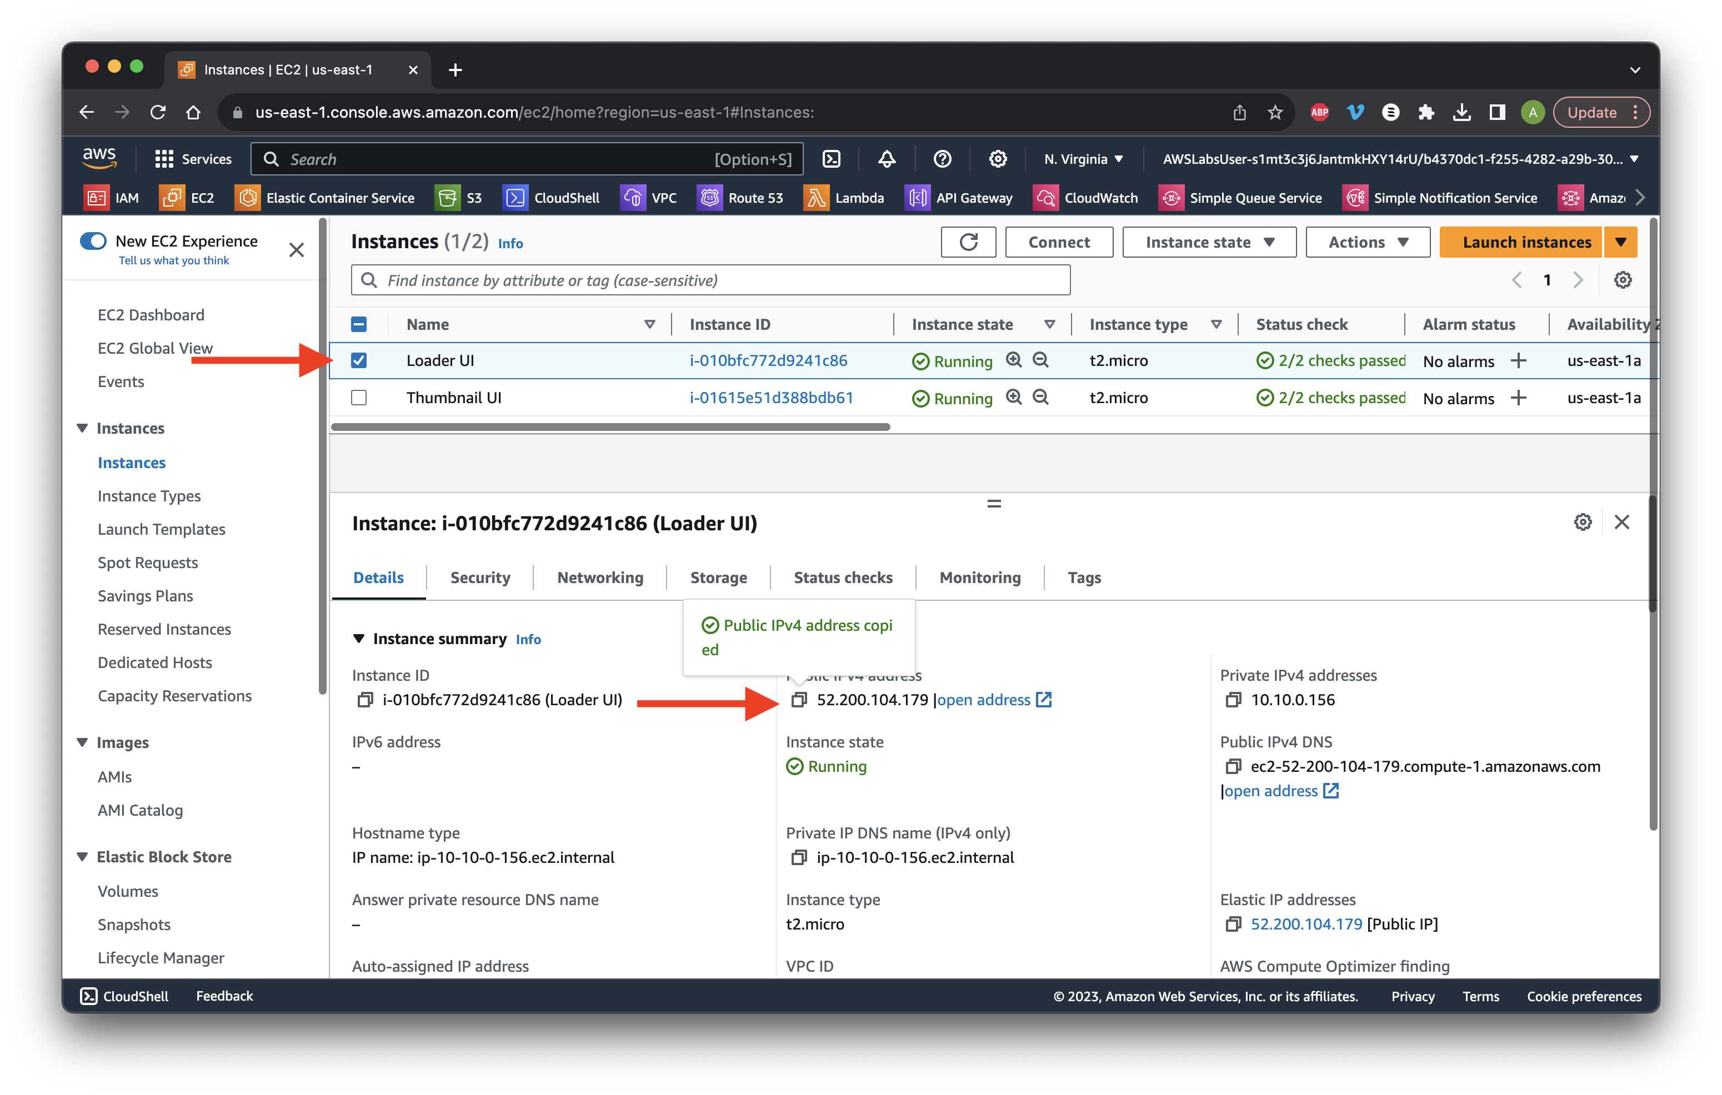Viewport: 1722px width, 1095px height.
Task: Uncheck the Loader UI instance checkbox
Action: [x=359, y=360]
